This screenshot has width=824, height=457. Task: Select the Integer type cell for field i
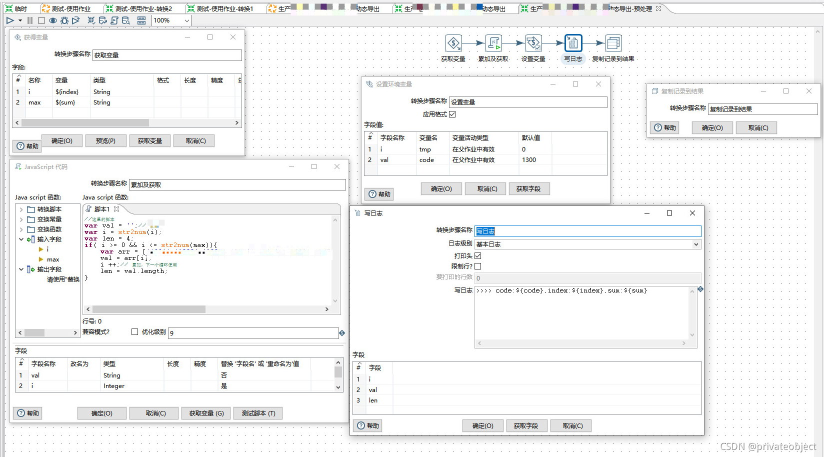114,386
